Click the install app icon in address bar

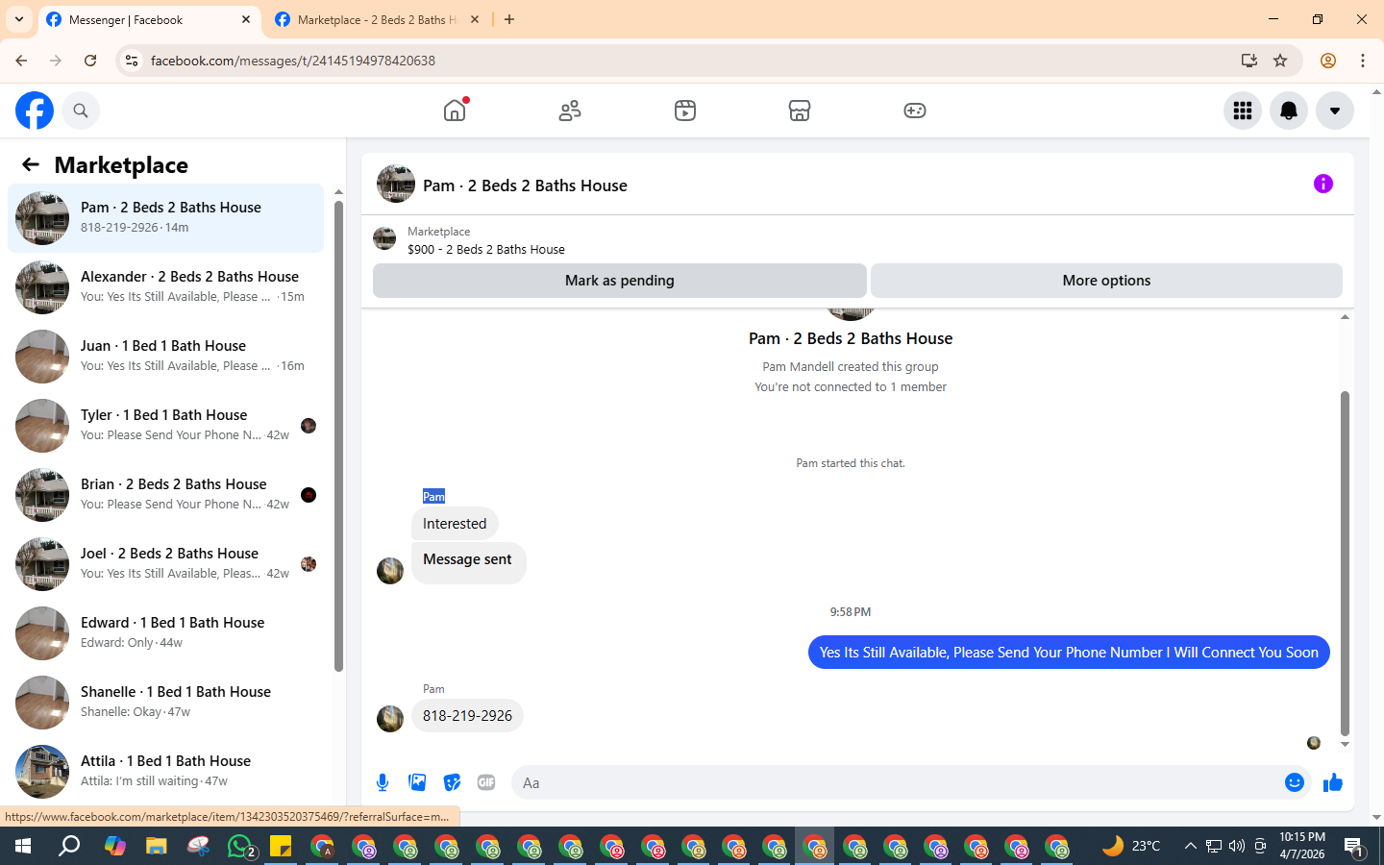pos(1249,61)
